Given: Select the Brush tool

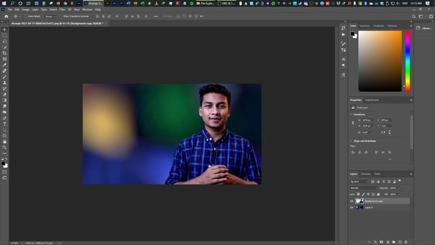Looking at the screenshot, I should 5,77.
